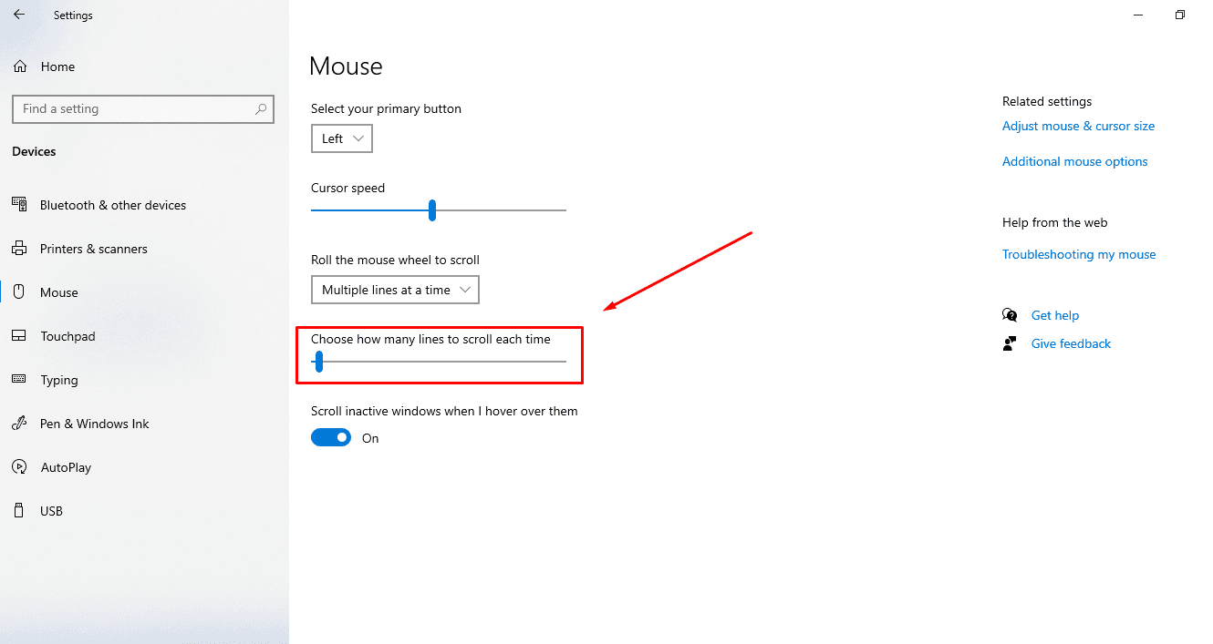Image resolution: width=1213 pixels, height=644 pixels.
Task: Open the primary button dropdown
Action: (x=341, y=138)
